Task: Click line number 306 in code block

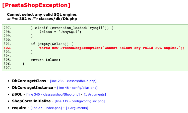Action: point(8,64)
